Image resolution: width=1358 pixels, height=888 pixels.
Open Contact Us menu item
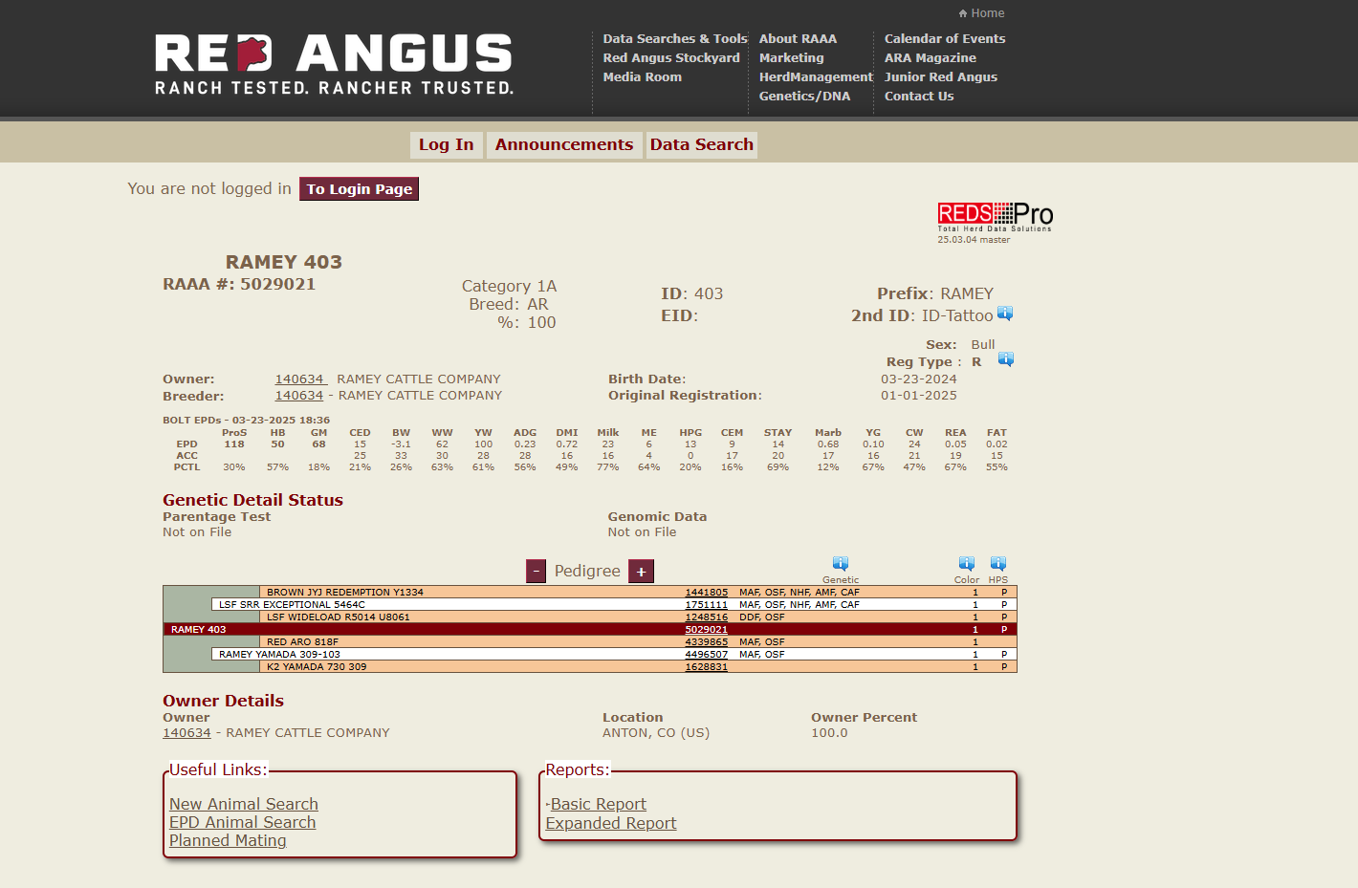click(919, 97)
